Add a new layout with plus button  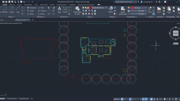32,98
